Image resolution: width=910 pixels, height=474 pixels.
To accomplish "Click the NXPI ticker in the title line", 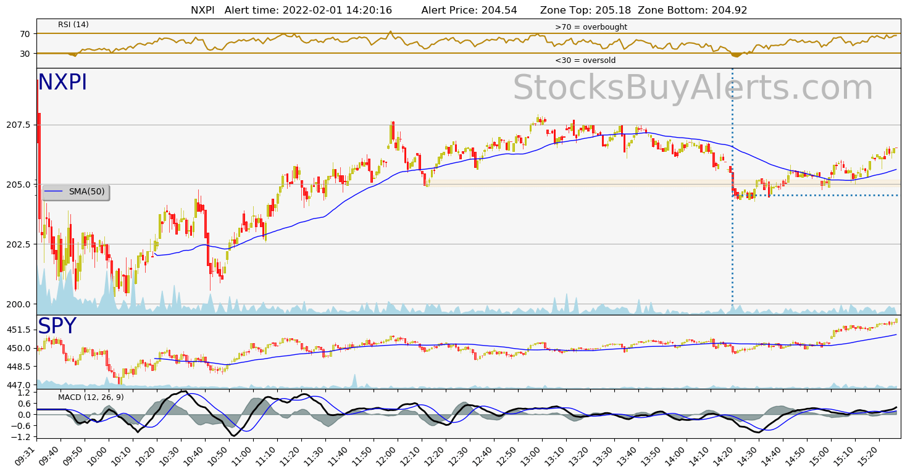I will click(202, 10).
